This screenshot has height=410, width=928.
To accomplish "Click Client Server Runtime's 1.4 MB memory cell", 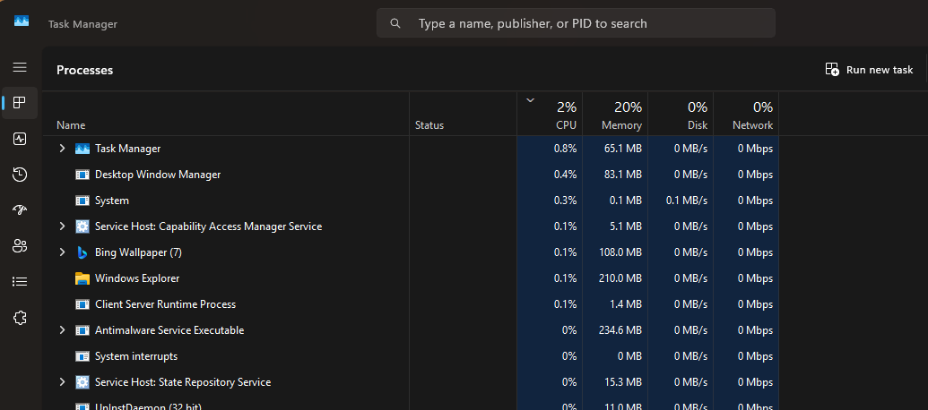I will [x=615, y=304].
